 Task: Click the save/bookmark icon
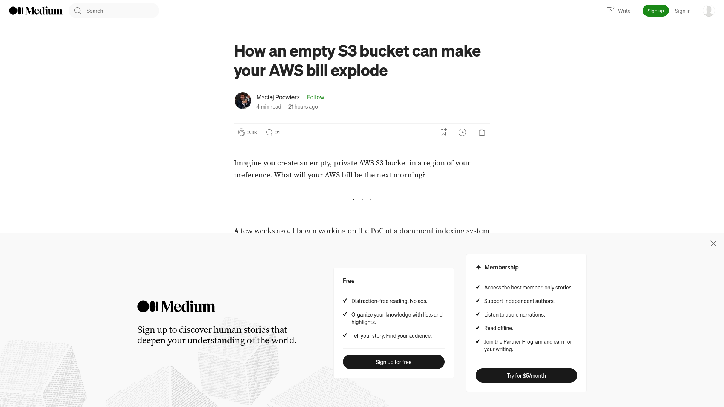coord(443,132)
